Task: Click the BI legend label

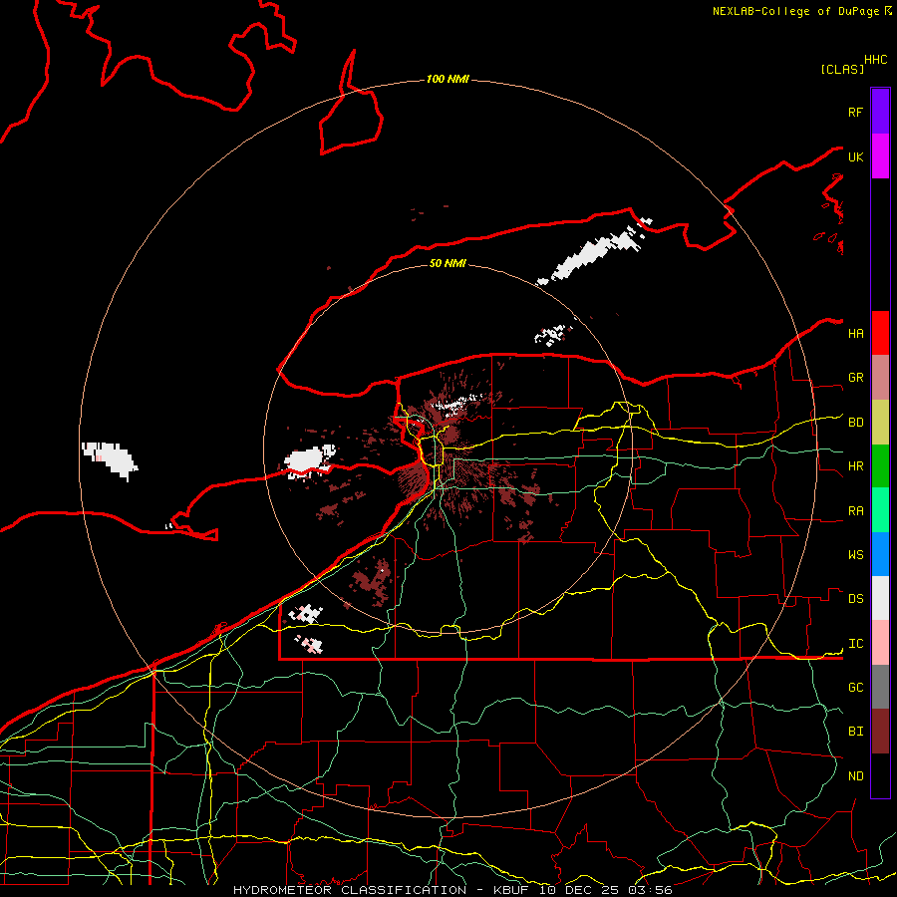Action: pyautogui.click(x=855, y=732)
